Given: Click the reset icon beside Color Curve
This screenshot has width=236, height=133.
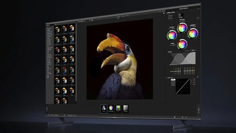Looking at the screenshot, I should 198,77.
